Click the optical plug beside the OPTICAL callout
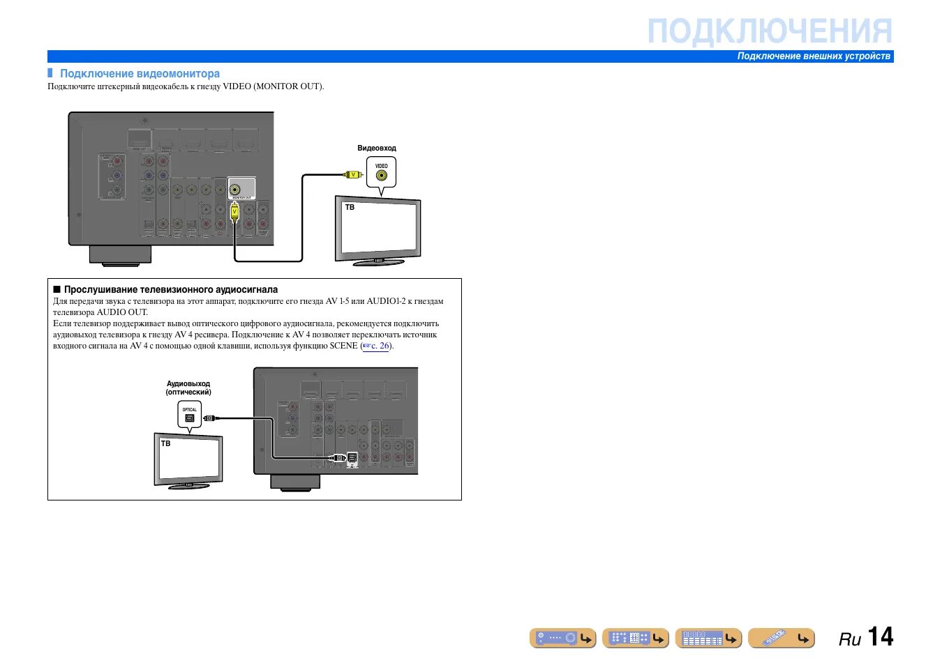The image size is (942, 665). (x=211, y=418)
